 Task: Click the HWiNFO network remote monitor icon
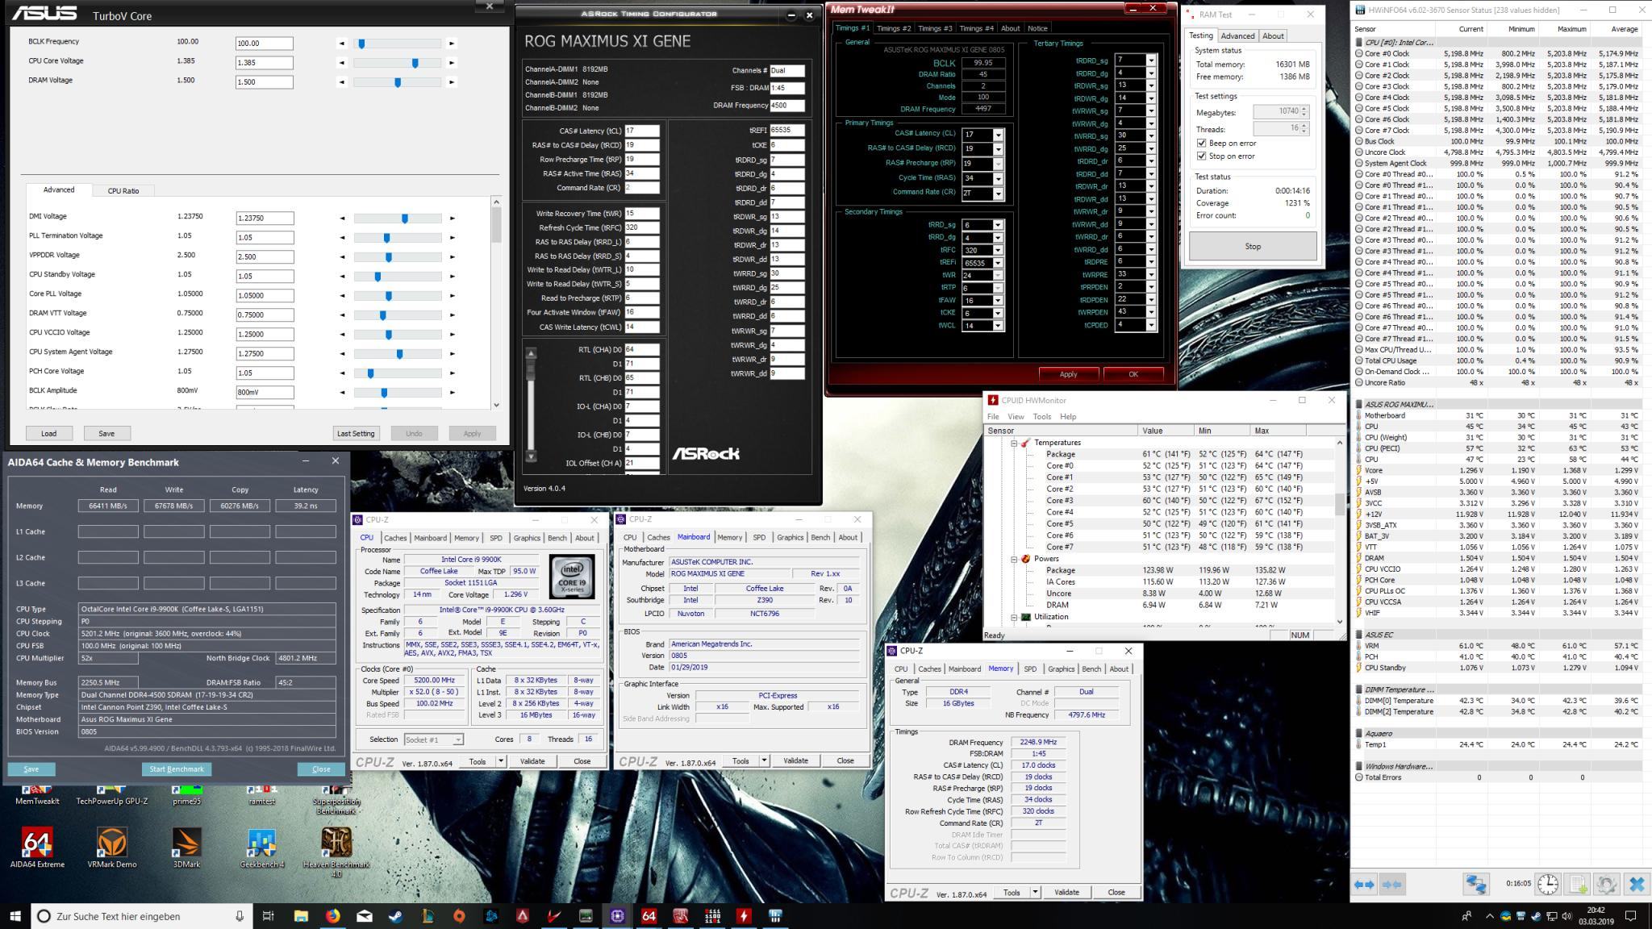tap(1476, 885)
